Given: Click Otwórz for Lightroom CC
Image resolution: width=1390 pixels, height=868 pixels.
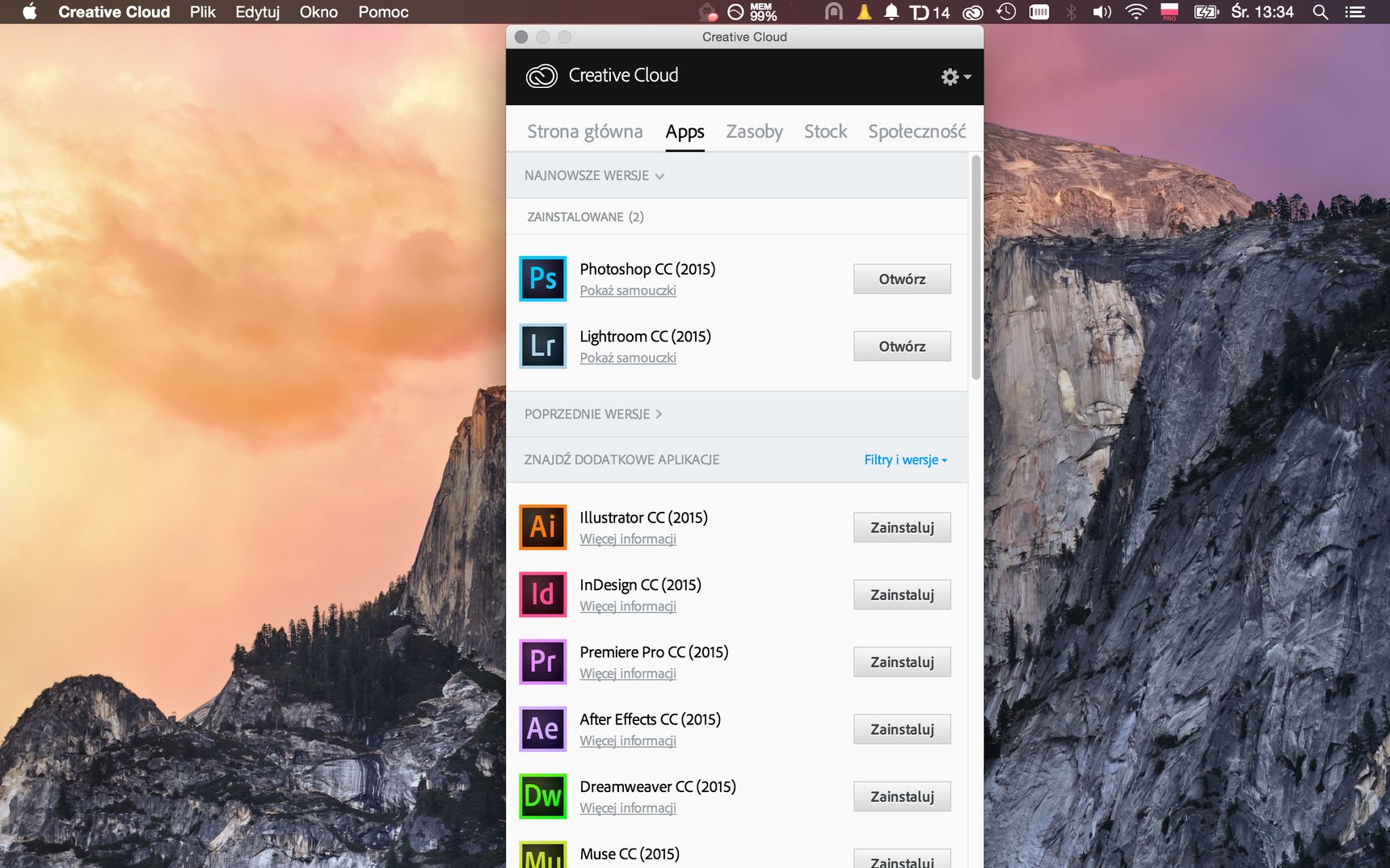Looking at the screenshot, I should click(x=902, y=346).
